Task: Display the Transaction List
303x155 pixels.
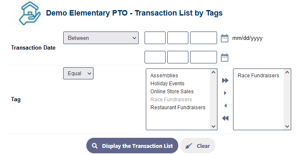Action: click(132, 146)
